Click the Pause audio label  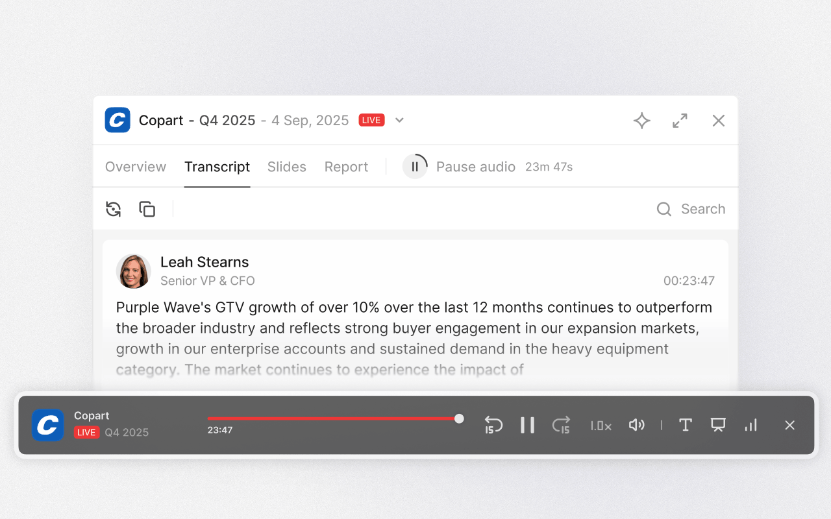476,167
